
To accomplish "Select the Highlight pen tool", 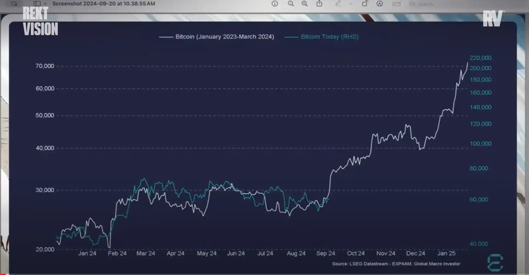I will coord(338,4).
